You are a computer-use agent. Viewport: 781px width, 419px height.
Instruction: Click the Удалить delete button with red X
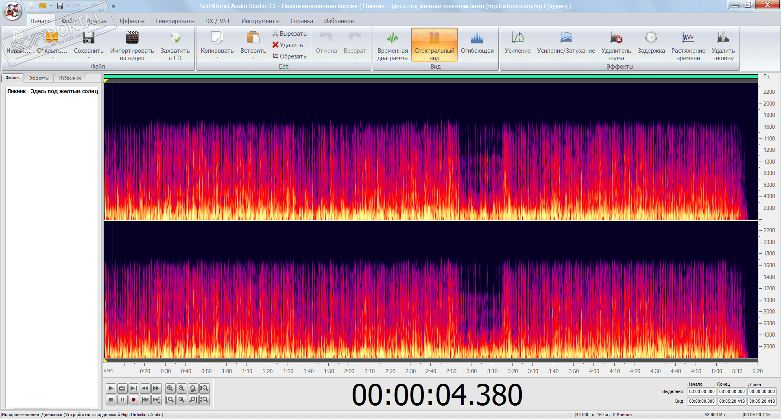click(x=288, y=45)
